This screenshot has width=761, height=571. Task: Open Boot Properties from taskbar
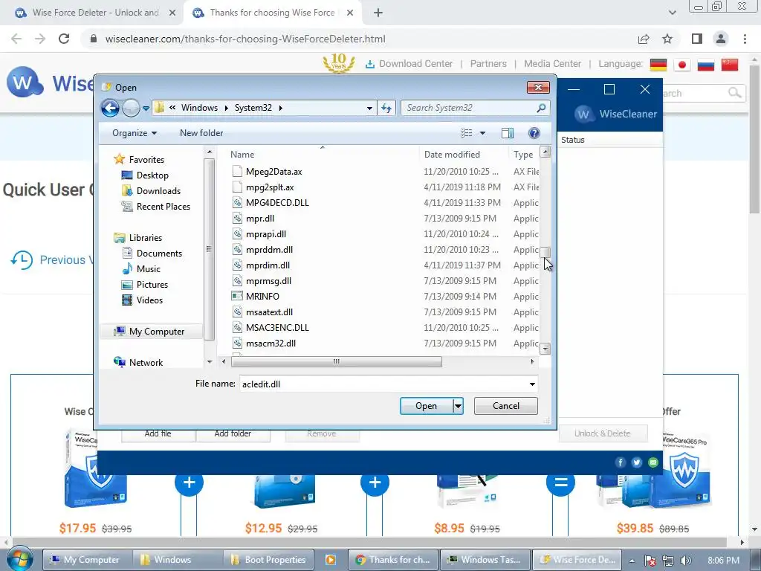[268, 560]
